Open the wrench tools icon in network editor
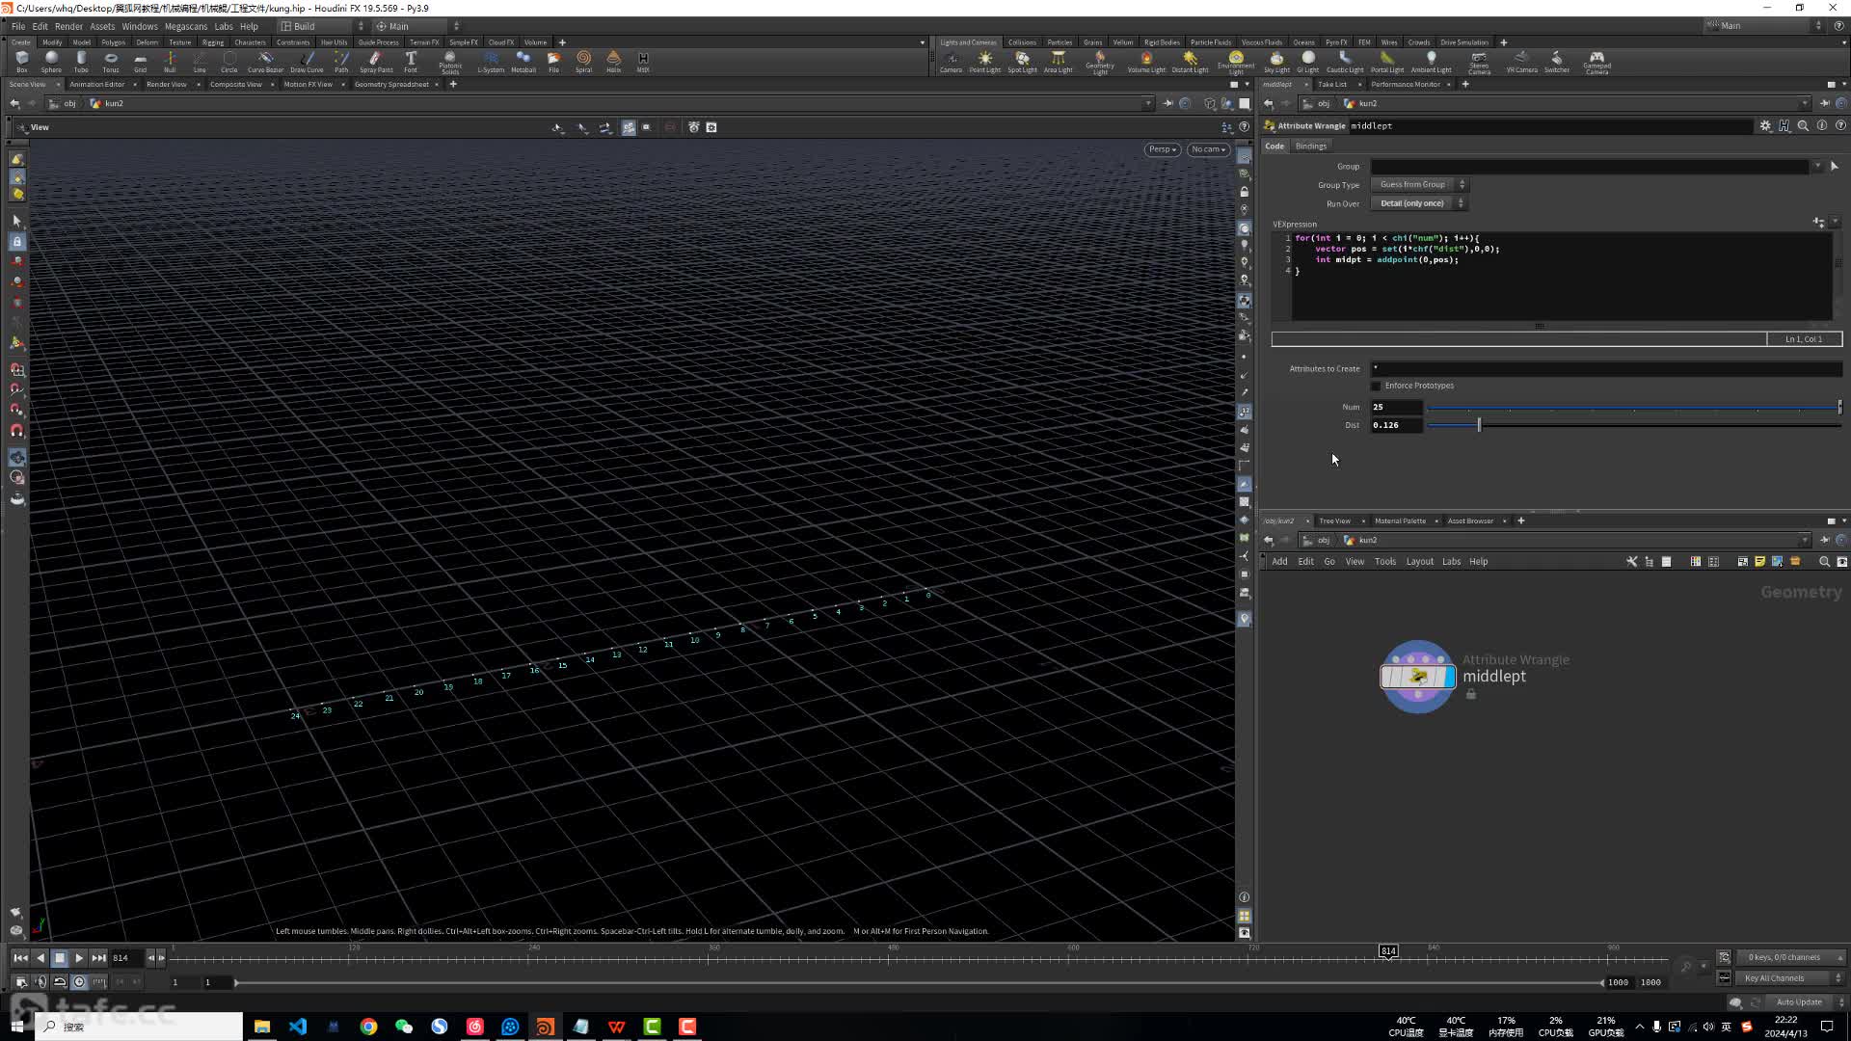 coord(1631,562)
